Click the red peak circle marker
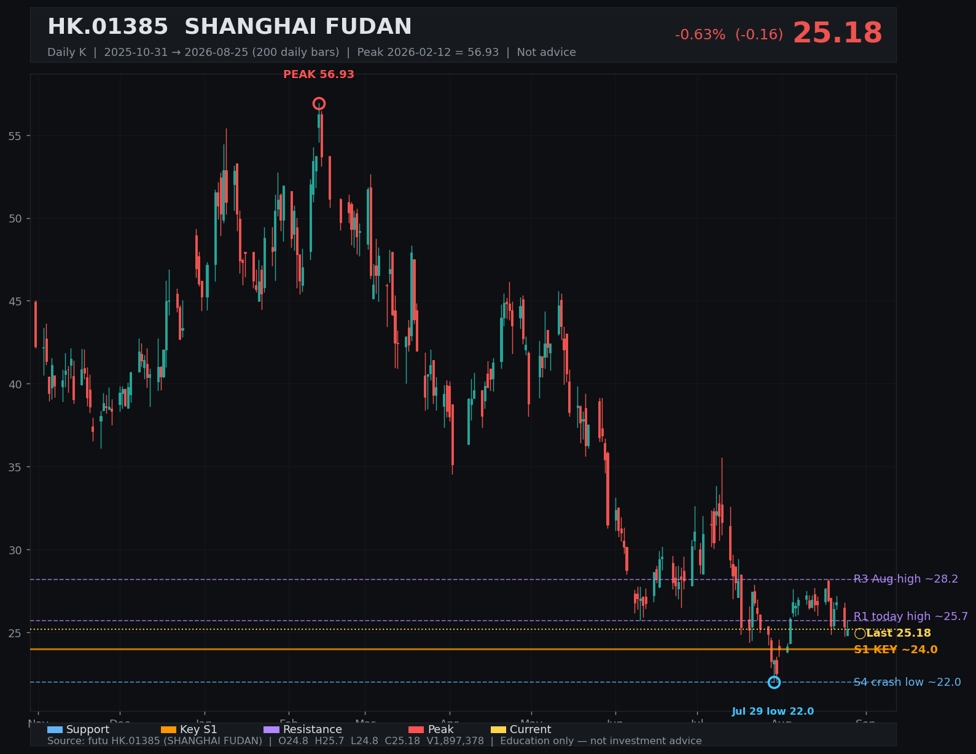976x754 pixels. [x=319, y=103]
